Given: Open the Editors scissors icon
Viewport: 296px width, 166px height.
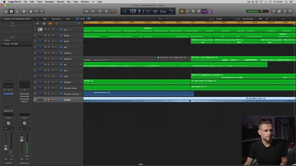Looking at the screenshot, I should click(42, 11).
